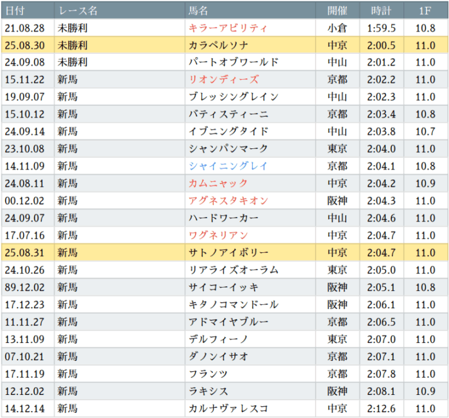Sort by the 日付 column header
This screenshot has width=449, height=418.
coord(14,11)
